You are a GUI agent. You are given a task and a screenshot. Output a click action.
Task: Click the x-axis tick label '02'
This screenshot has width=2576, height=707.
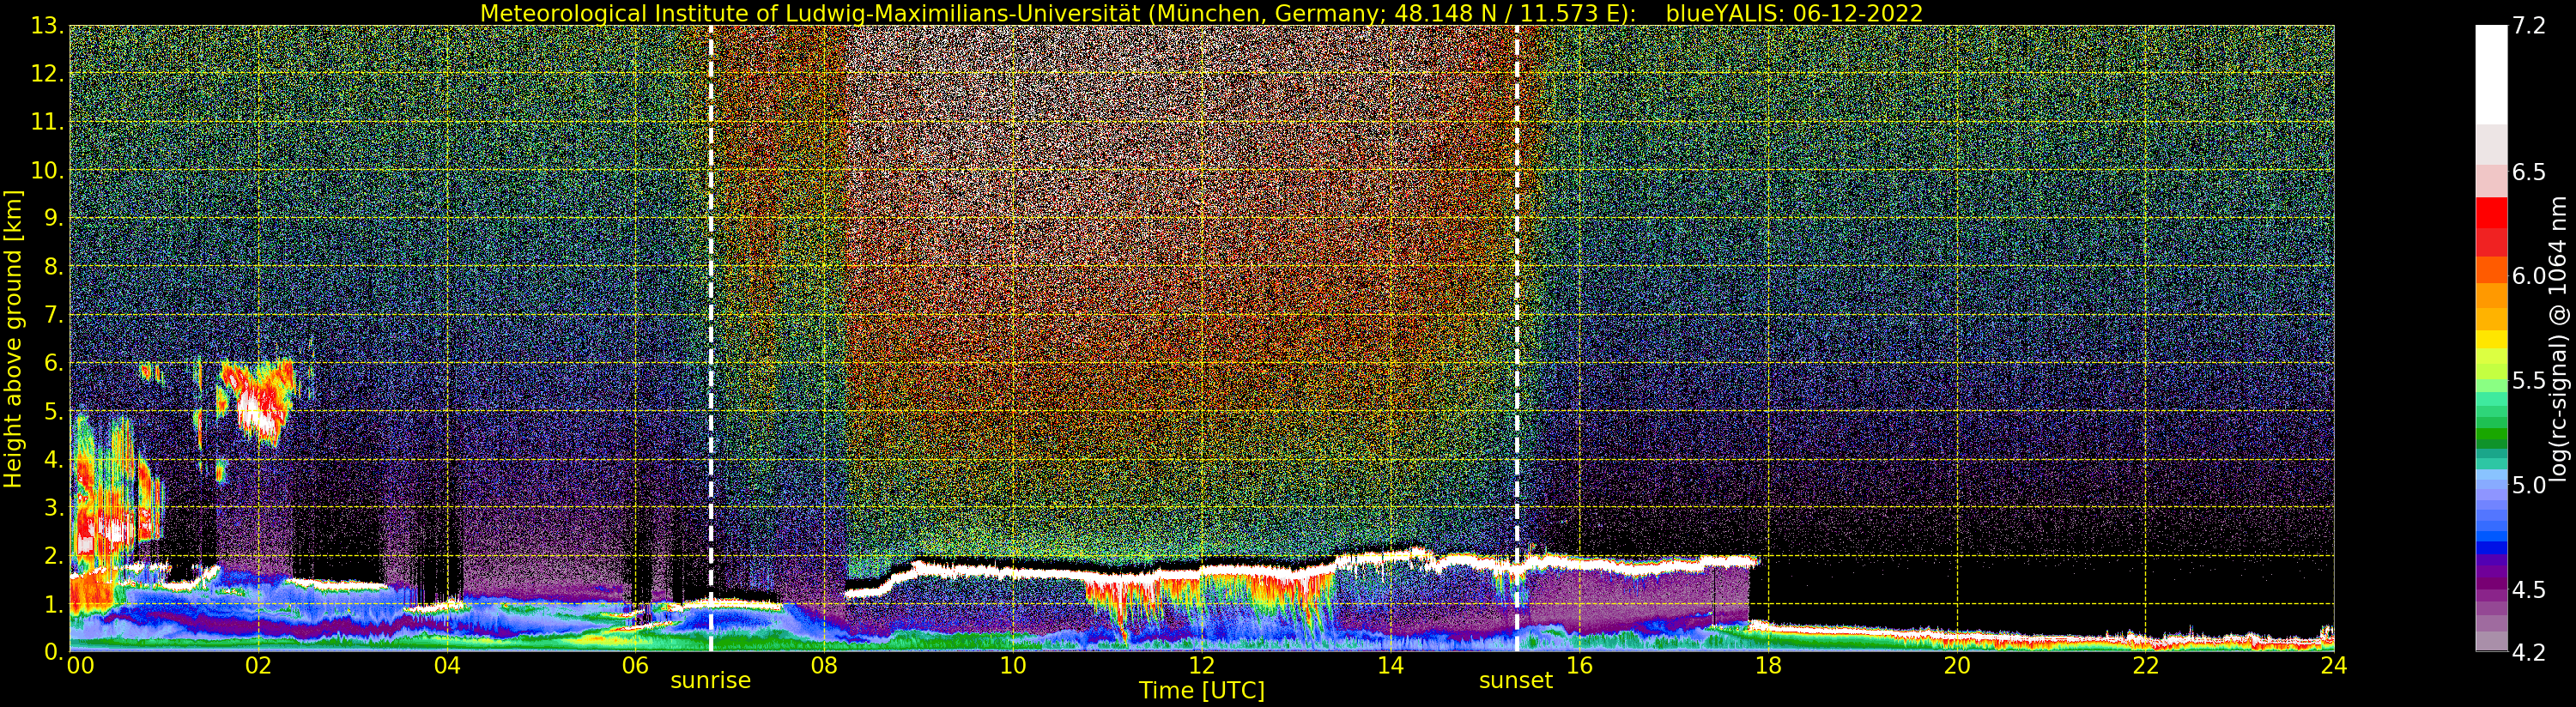tap(258, 666)
